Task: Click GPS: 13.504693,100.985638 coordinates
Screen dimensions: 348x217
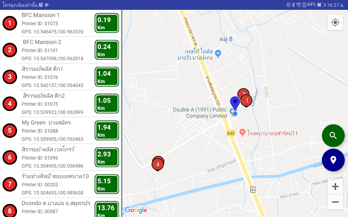Action: pos(52,193)
